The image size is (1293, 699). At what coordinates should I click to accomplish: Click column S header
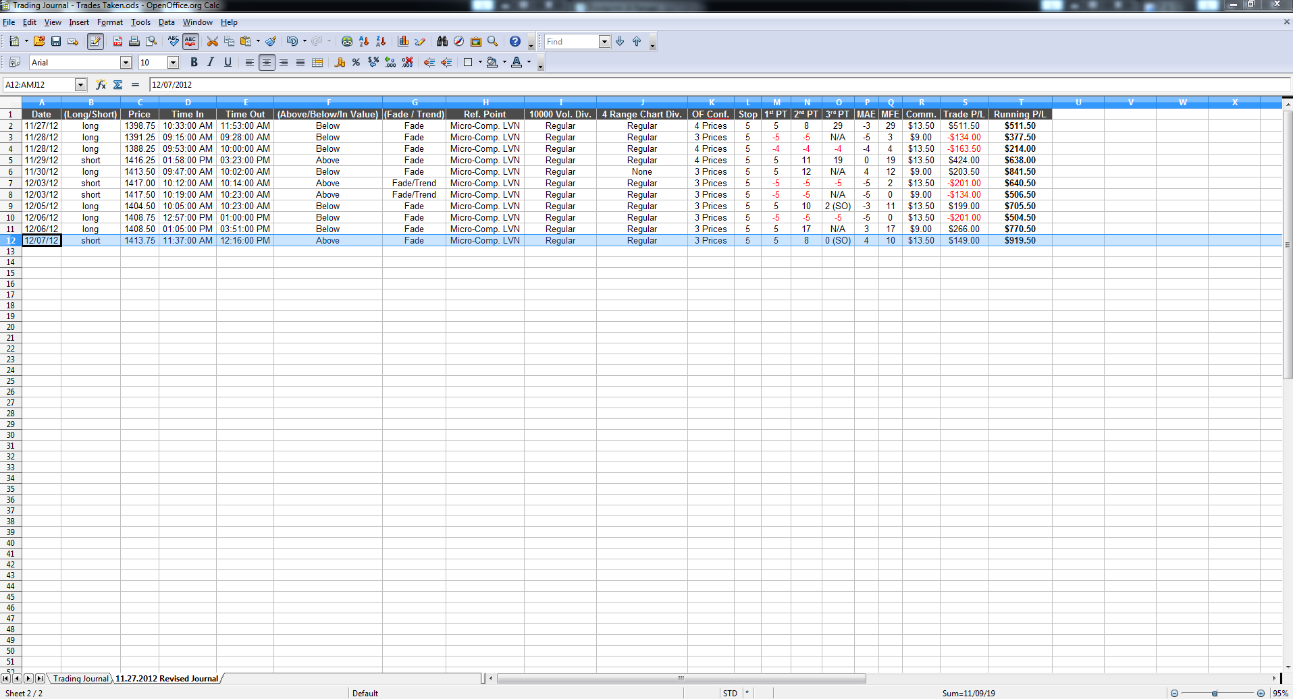[x=964, y=103]
